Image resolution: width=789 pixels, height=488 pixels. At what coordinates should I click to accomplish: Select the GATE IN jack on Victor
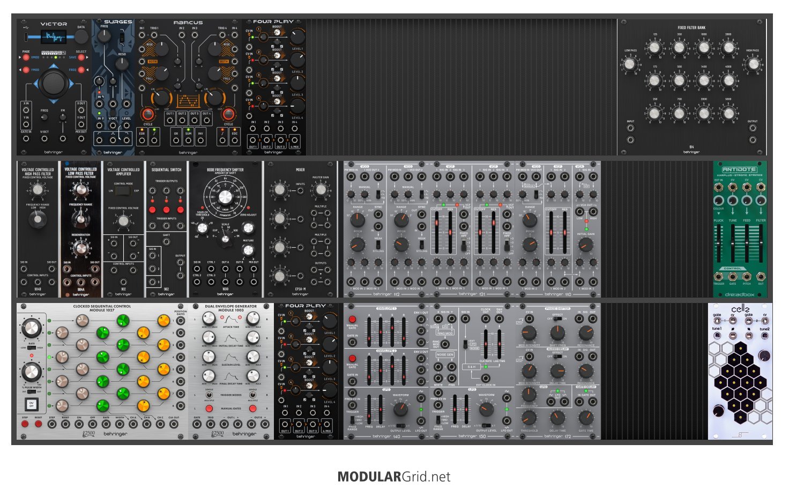pos(26,139)
